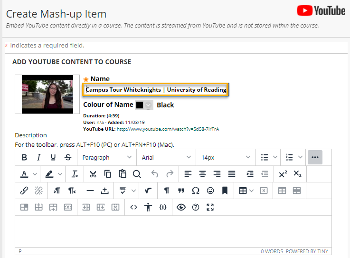Image resolution: width=350 pixels, height=258 pixels.
Task: Show invisible block pilcrow characters
Action: click(x=167, y=191)
